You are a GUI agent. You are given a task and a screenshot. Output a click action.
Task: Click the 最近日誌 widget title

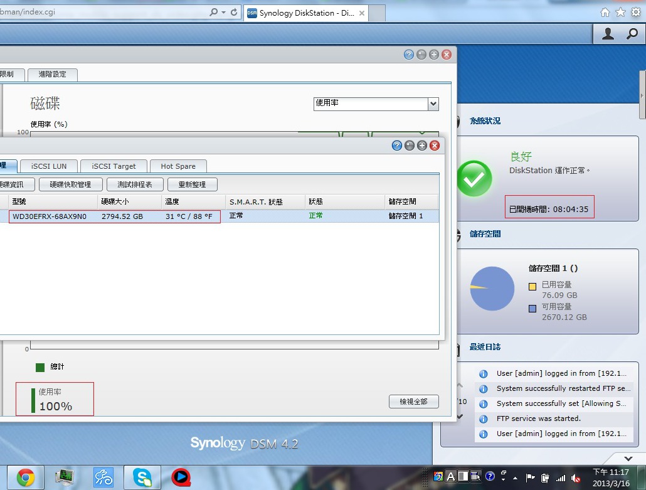coord(485,347)
